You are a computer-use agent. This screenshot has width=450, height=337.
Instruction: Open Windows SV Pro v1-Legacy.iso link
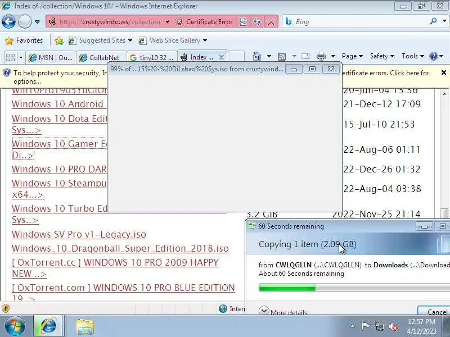[x=79, y=234]
